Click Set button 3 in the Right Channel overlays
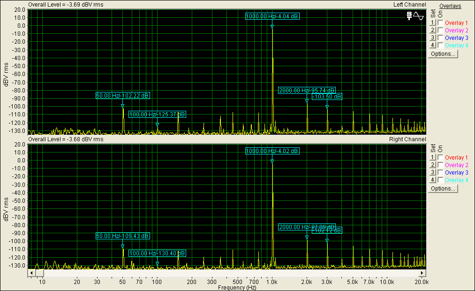The width and height of the screenshot is (475, 291). point(433,173)
